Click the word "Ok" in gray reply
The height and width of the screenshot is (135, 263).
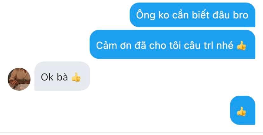coord(47,77)
